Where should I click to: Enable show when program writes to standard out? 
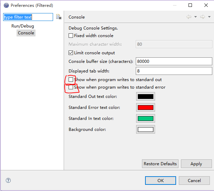coord(71,80)
